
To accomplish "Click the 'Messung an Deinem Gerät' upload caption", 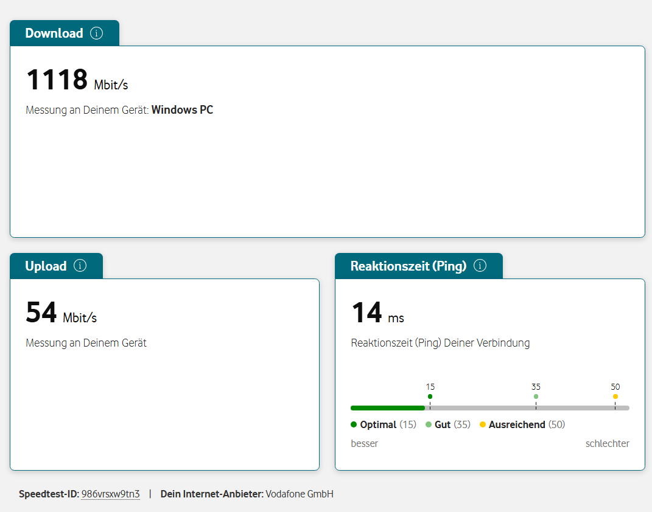I will [x=86, y=343].
